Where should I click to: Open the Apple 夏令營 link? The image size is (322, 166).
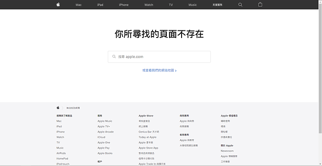point(146,142)
